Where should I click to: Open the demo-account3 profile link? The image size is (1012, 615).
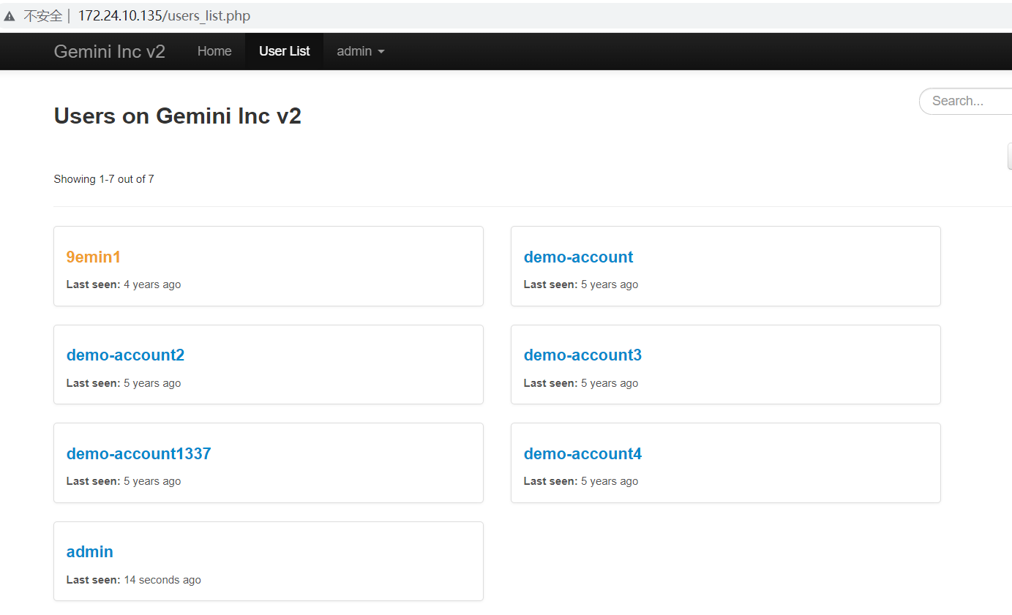click(582, 355)
